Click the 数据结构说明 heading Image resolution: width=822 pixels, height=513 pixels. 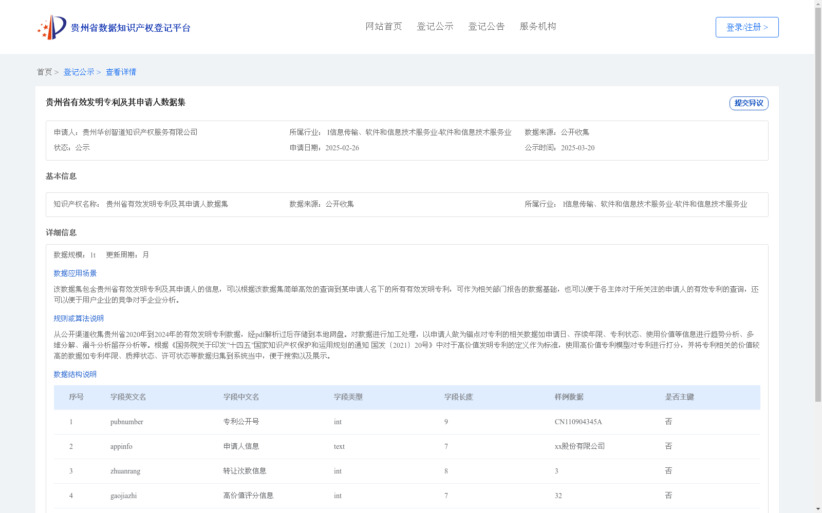click(x=75, y=374)
